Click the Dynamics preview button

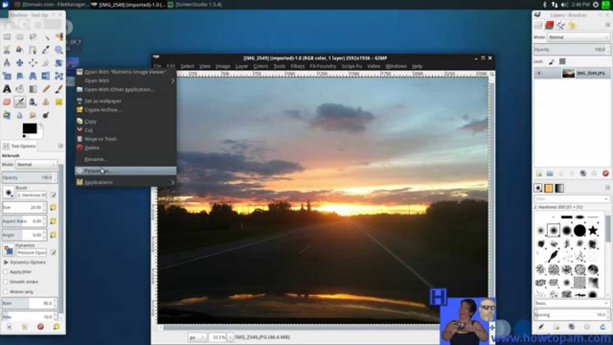pos(9,250)
